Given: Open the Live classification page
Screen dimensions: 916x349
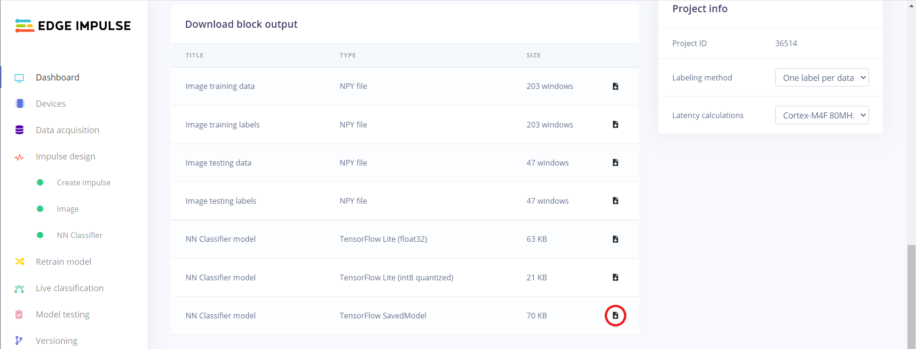Looking at the screenshot, I should (x=70, y=288).
